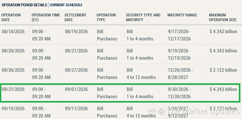
Task: Click the Binance logo watermark icon
Action: coord(152,111)
